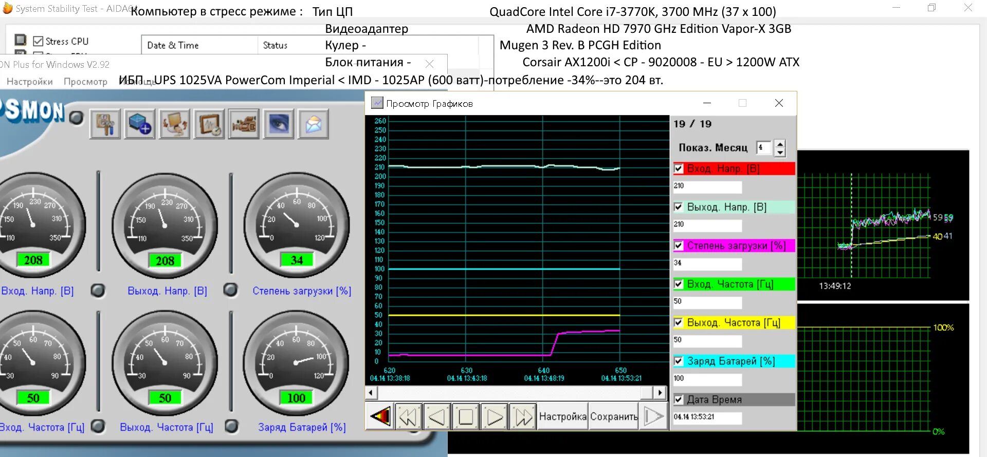Click the date time field 04.14 13:53:21

[x=707, y=417]
